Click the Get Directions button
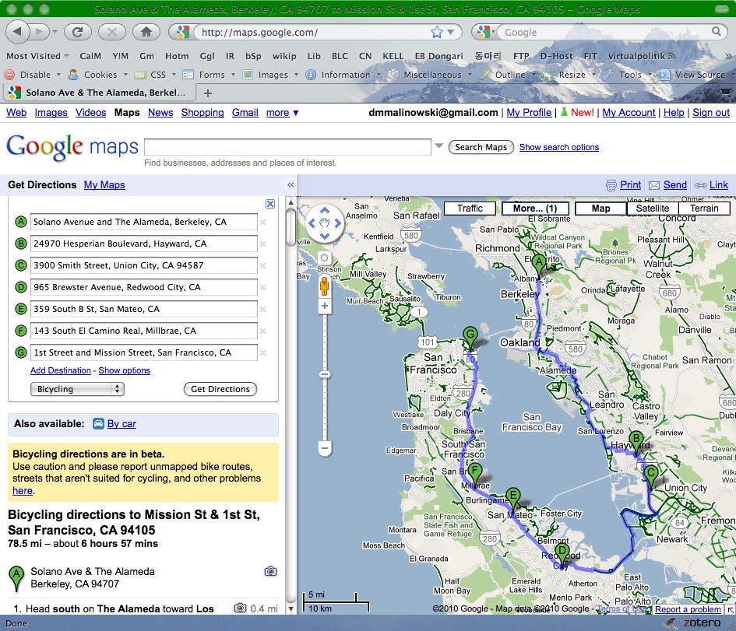This screenshot has height=631, width=736. [220, 389]
